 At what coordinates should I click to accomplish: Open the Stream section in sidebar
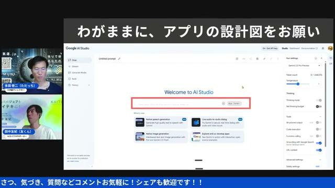pyautogui.click(x=79, y=66)
